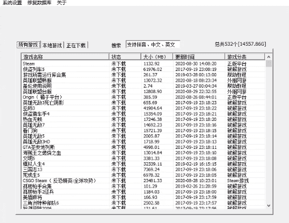Open the 修复数据库 menu
Screen dimensions: 289x223
coord(39,3)
